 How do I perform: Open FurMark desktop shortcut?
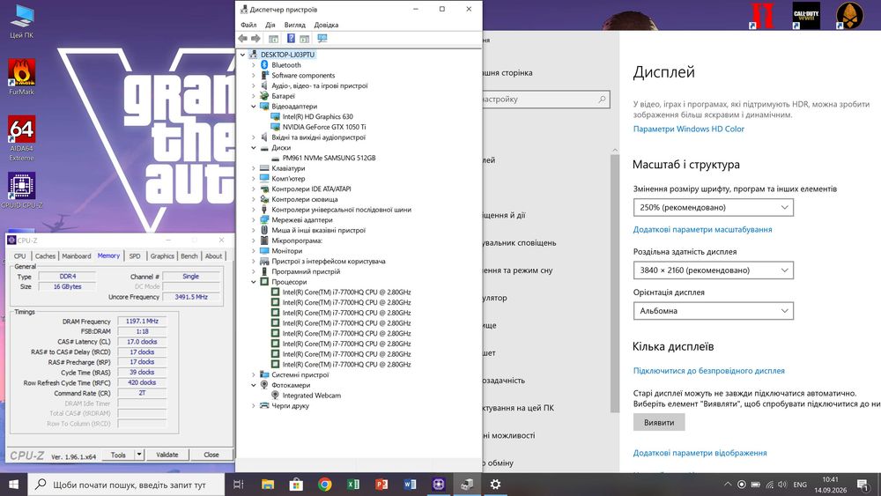21,77
